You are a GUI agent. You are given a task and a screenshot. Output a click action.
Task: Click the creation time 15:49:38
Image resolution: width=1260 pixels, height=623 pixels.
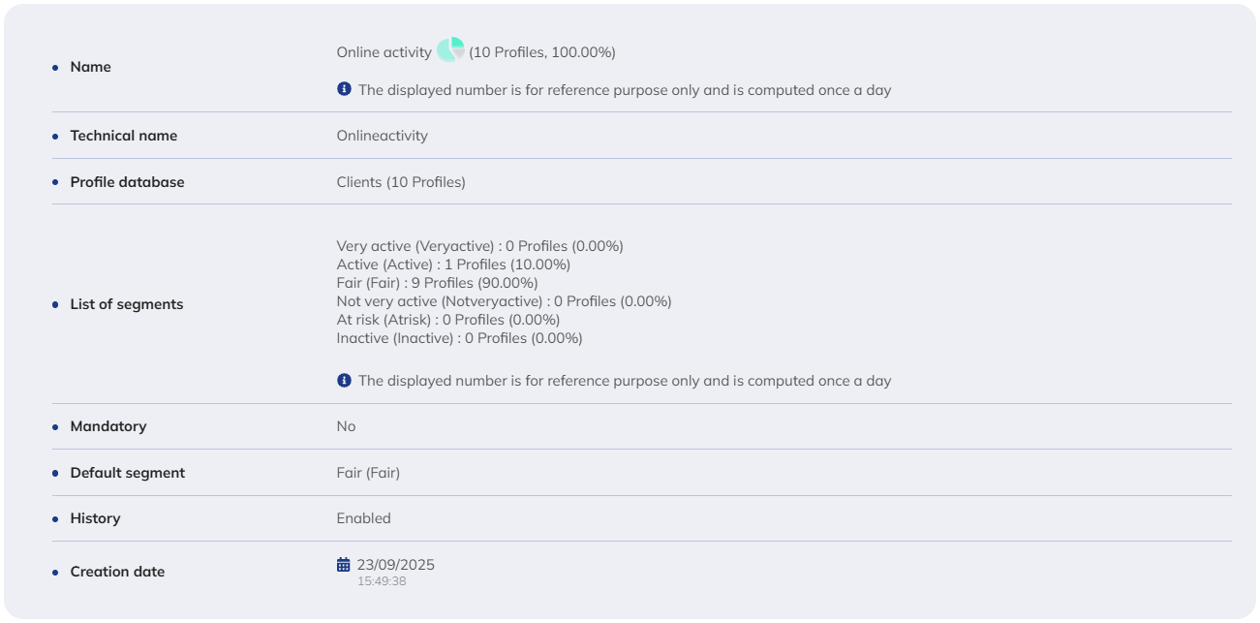[x=382, y=581]
